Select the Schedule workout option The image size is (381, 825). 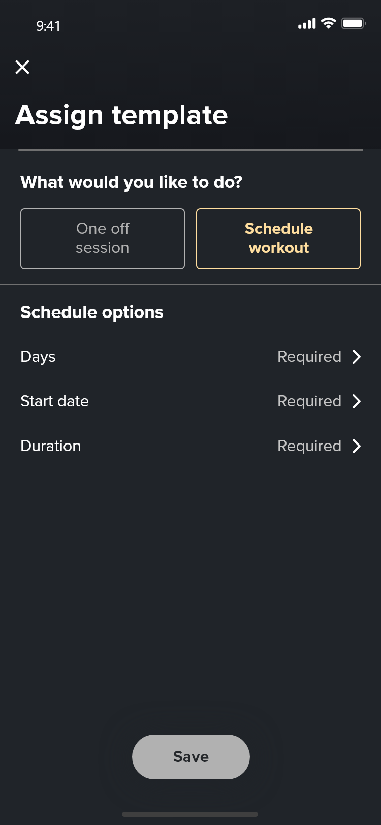(x=278, y=239)
